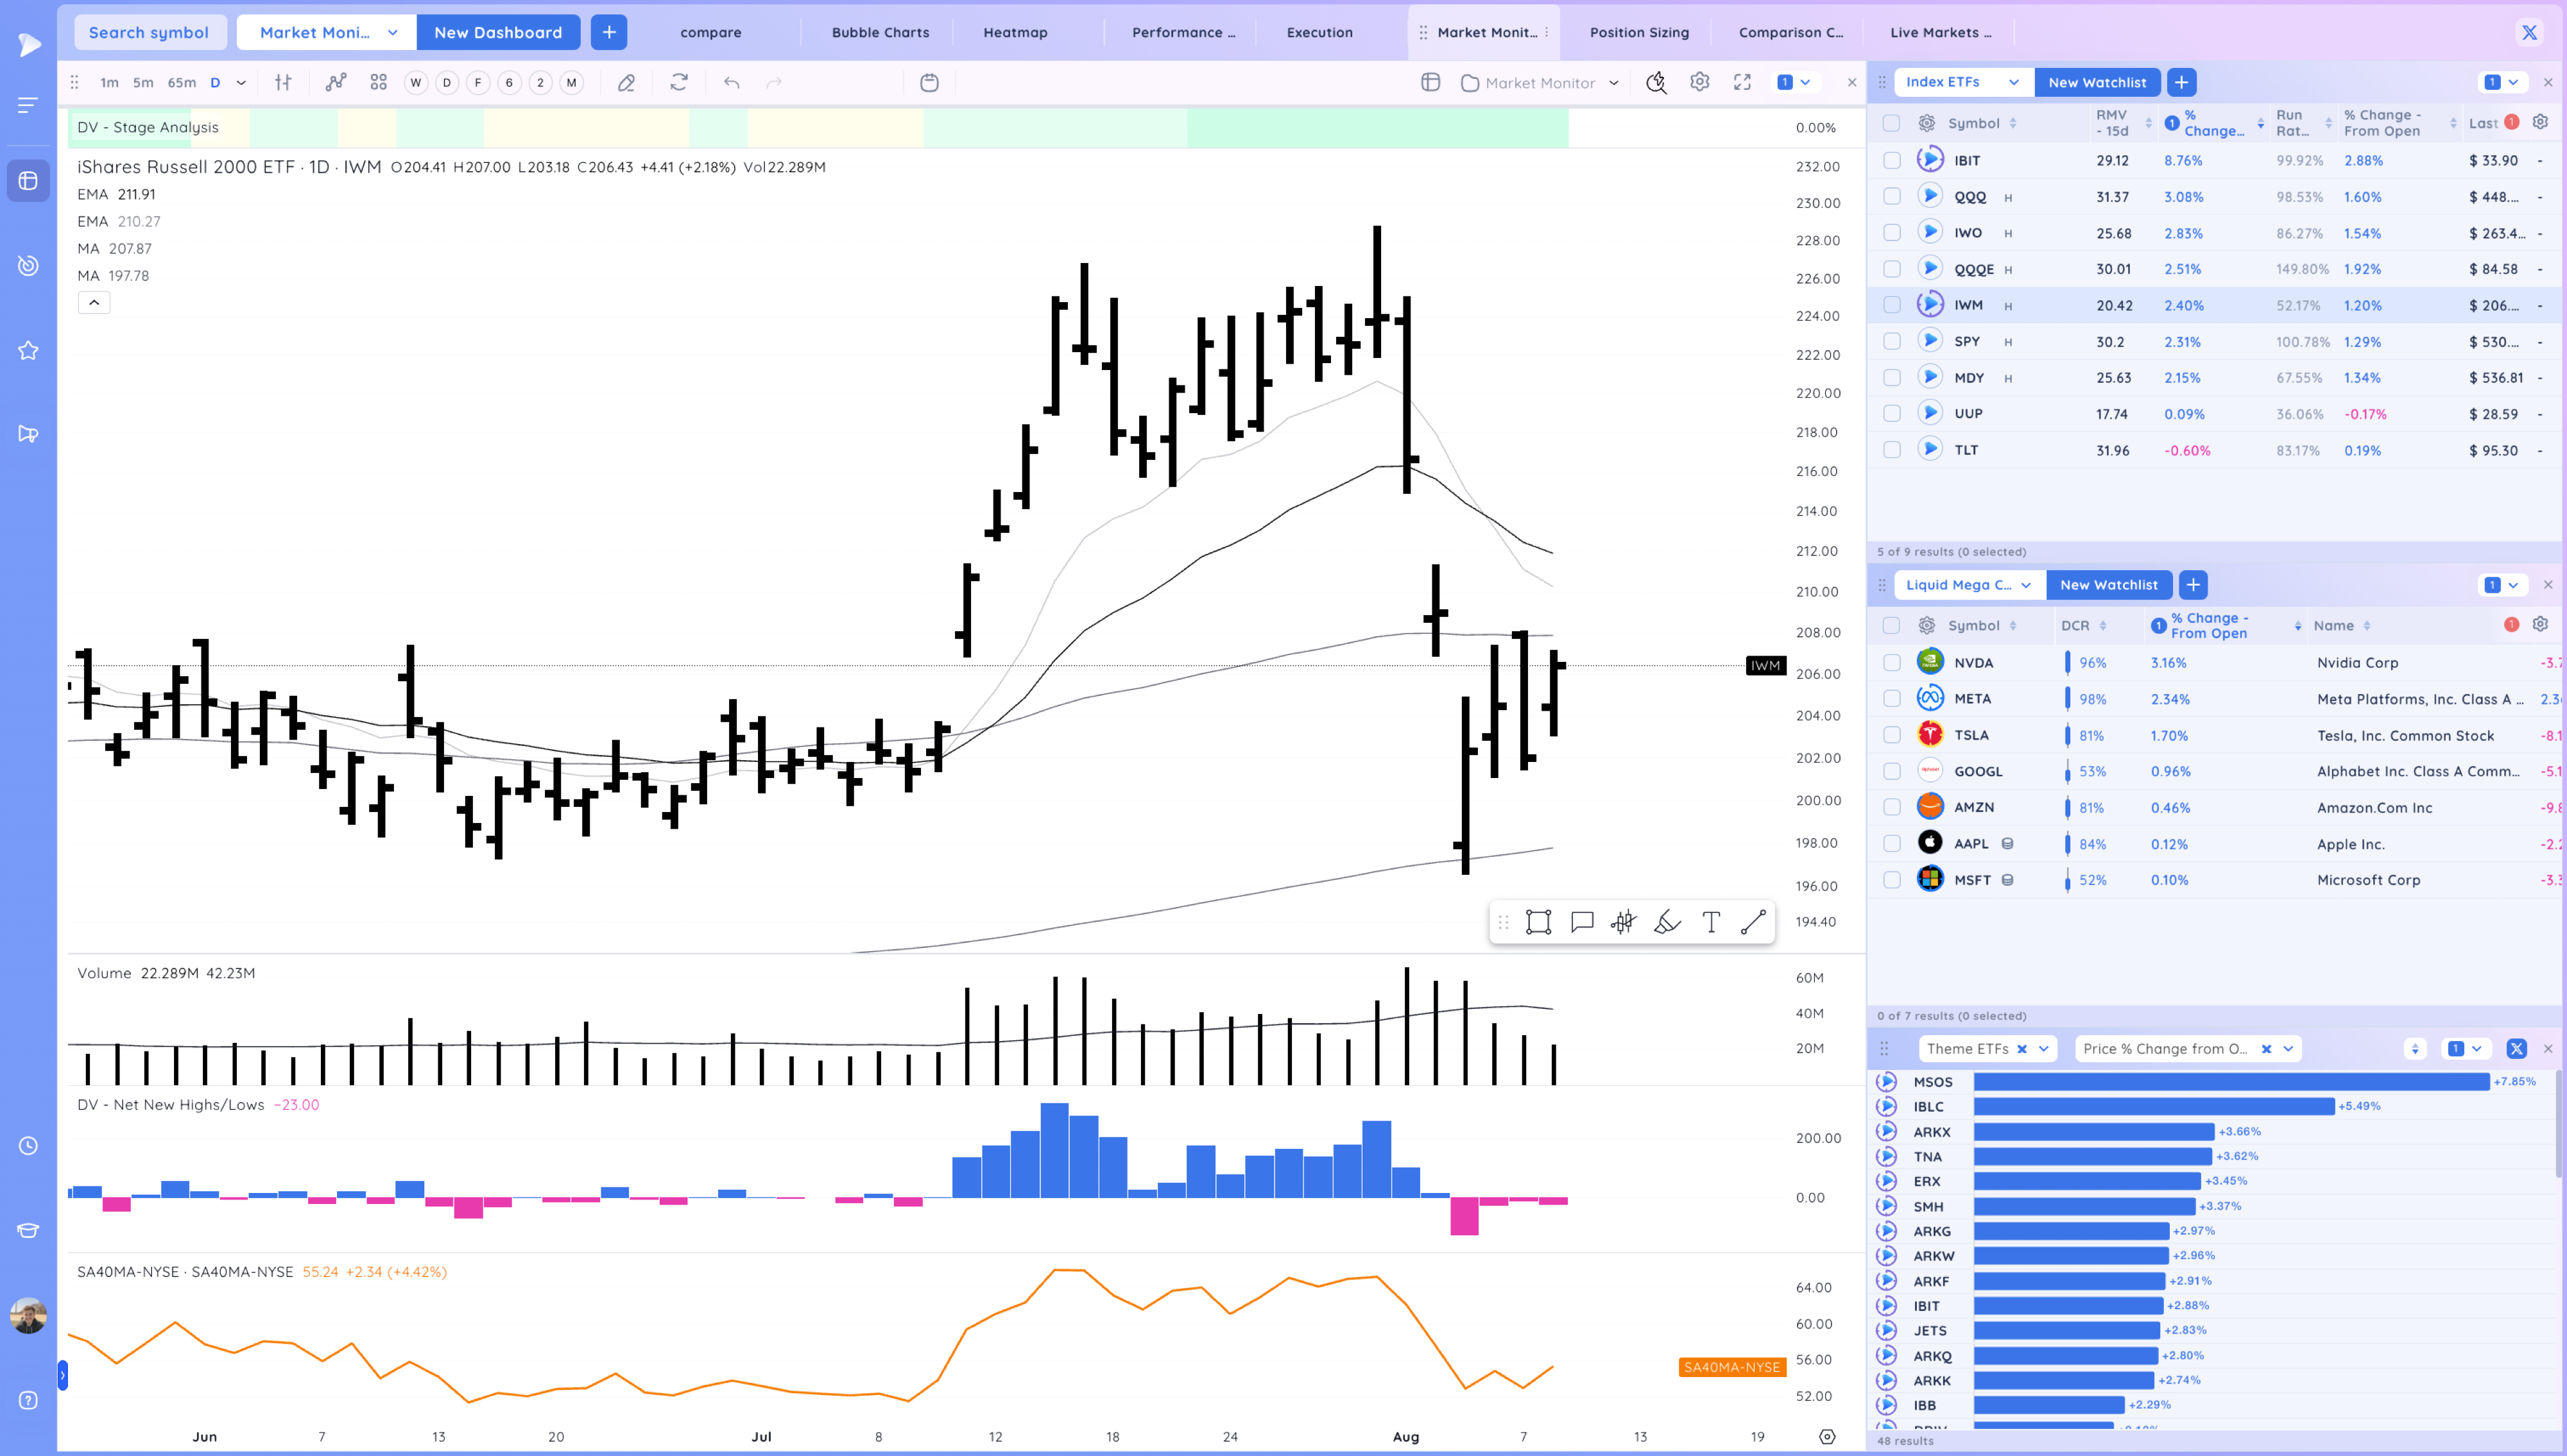Switch to the Heatmap tab
The image size is (2567, 1456).
(1015, 32)
